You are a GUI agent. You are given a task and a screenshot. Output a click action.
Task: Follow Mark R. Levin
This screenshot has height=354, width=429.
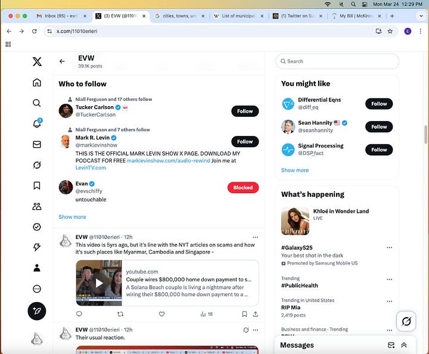point(245,141)
